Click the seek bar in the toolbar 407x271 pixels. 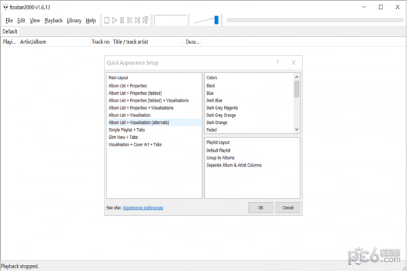click(x=315, y=20)
